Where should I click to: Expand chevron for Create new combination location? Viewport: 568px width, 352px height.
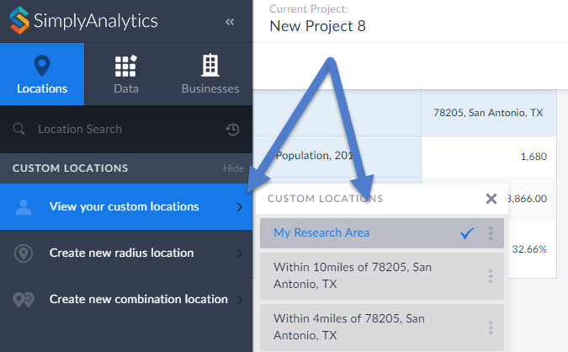click(x=240, y=300)
